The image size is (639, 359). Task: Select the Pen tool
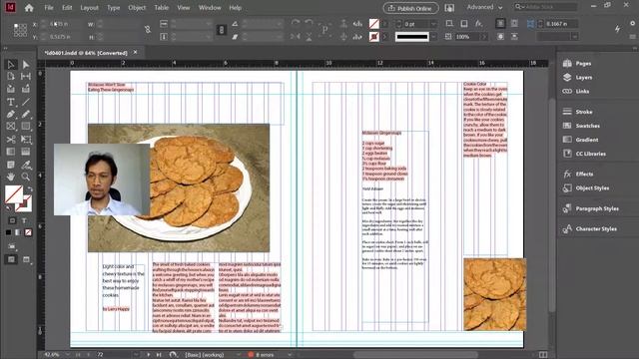tap(11, 115)
